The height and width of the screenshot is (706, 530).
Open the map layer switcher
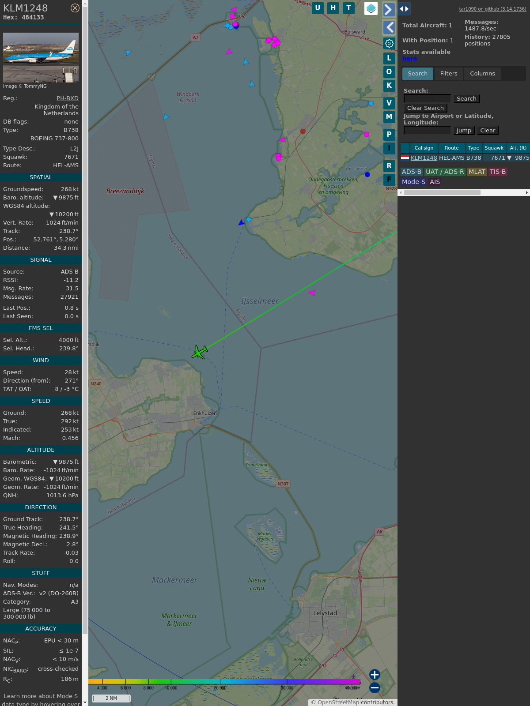pos(371,8)
